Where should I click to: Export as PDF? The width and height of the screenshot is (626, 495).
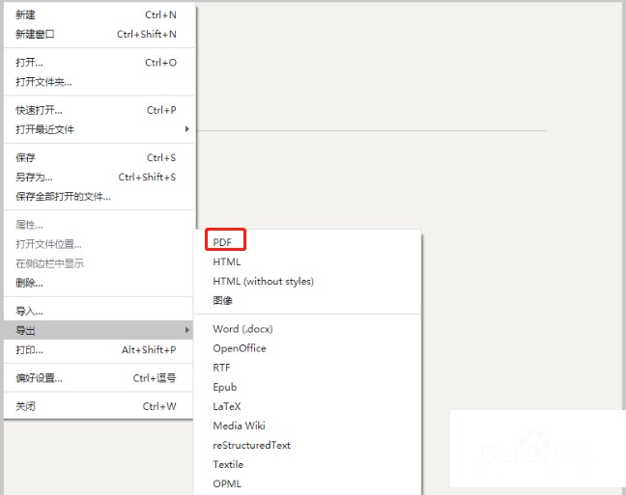coord(307,242)
